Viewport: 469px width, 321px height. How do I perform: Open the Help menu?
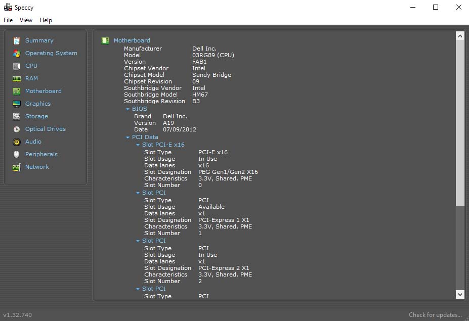(46, 20)
